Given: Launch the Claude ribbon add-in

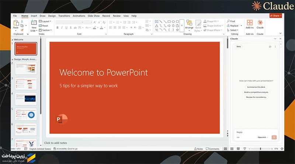Looking at the screenshot, I should [260, 24].
